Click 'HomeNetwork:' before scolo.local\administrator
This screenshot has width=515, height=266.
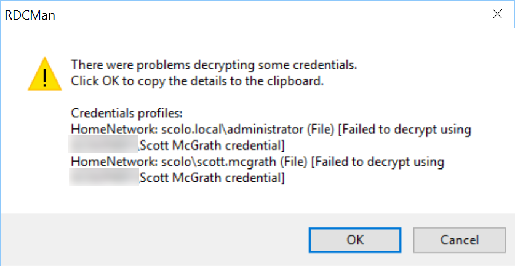coord(114,130)
